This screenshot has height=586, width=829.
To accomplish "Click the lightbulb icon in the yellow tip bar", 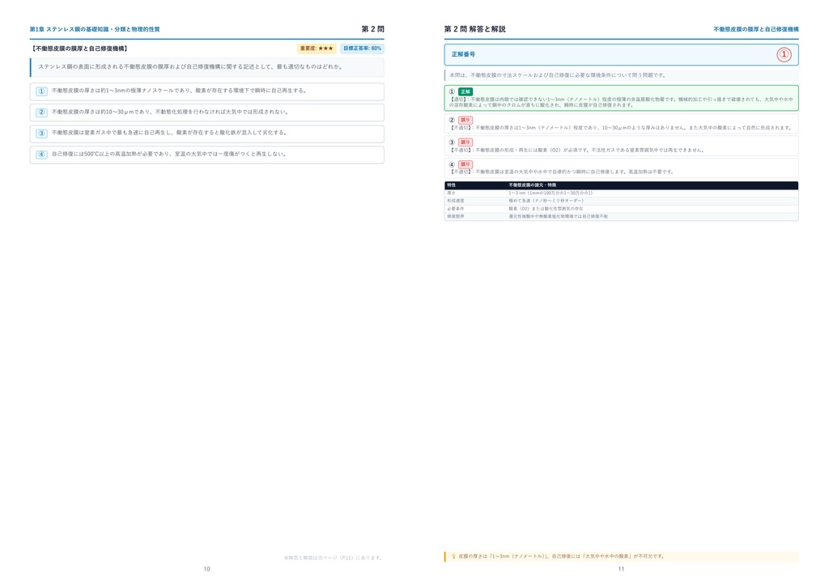I will point(453,556).
